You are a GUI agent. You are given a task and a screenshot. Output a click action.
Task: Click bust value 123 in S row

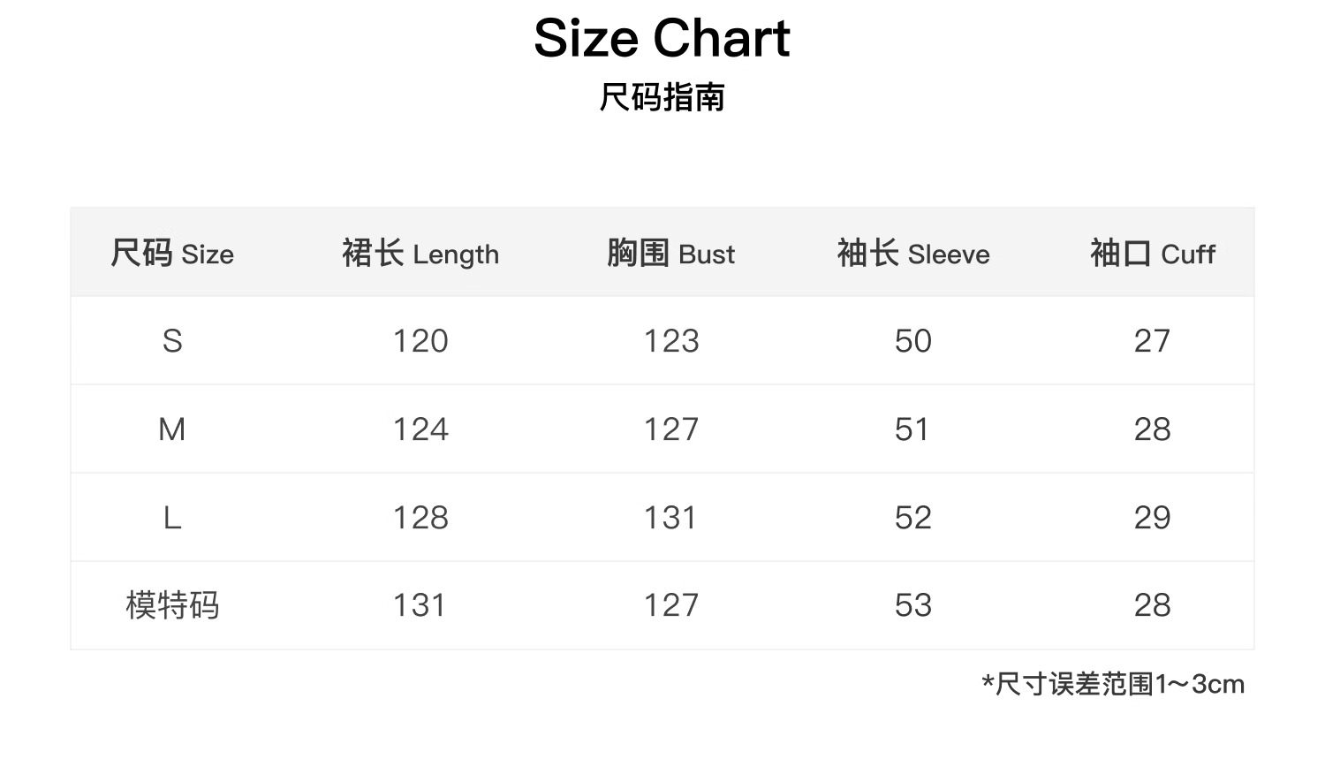(671, 341)
